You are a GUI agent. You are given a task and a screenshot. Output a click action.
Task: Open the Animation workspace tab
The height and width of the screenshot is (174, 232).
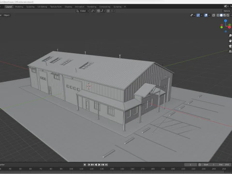80,7
